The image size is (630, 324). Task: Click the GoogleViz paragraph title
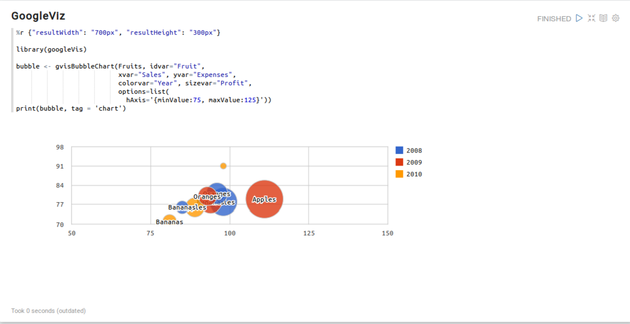[x=38, y=16]
